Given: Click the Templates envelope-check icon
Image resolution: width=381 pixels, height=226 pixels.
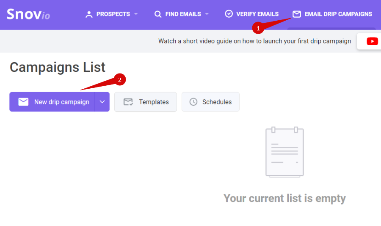Looking at the screenshot, I should (x=128, y=102).
